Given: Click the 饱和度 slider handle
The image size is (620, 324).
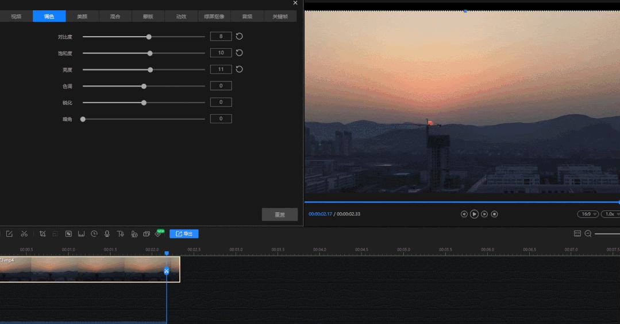Looking at the screenshot, I should click(x=150, y=53).
